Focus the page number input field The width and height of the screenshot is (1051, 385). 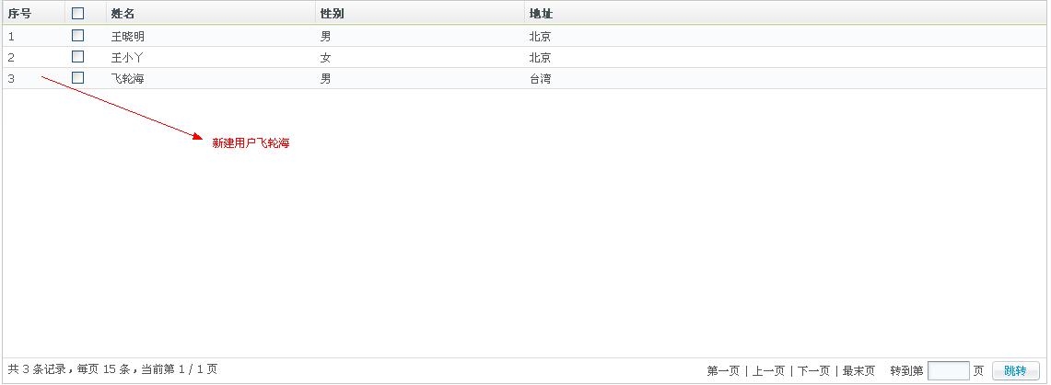click(x=948, y=371)
